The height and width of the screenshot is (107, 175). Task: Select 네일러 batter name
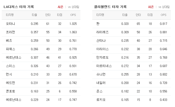click(x=101, y=83)
